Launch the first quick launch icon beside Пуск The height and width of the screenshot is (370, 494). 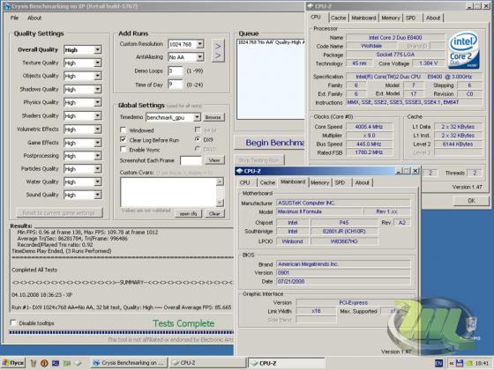34,363
